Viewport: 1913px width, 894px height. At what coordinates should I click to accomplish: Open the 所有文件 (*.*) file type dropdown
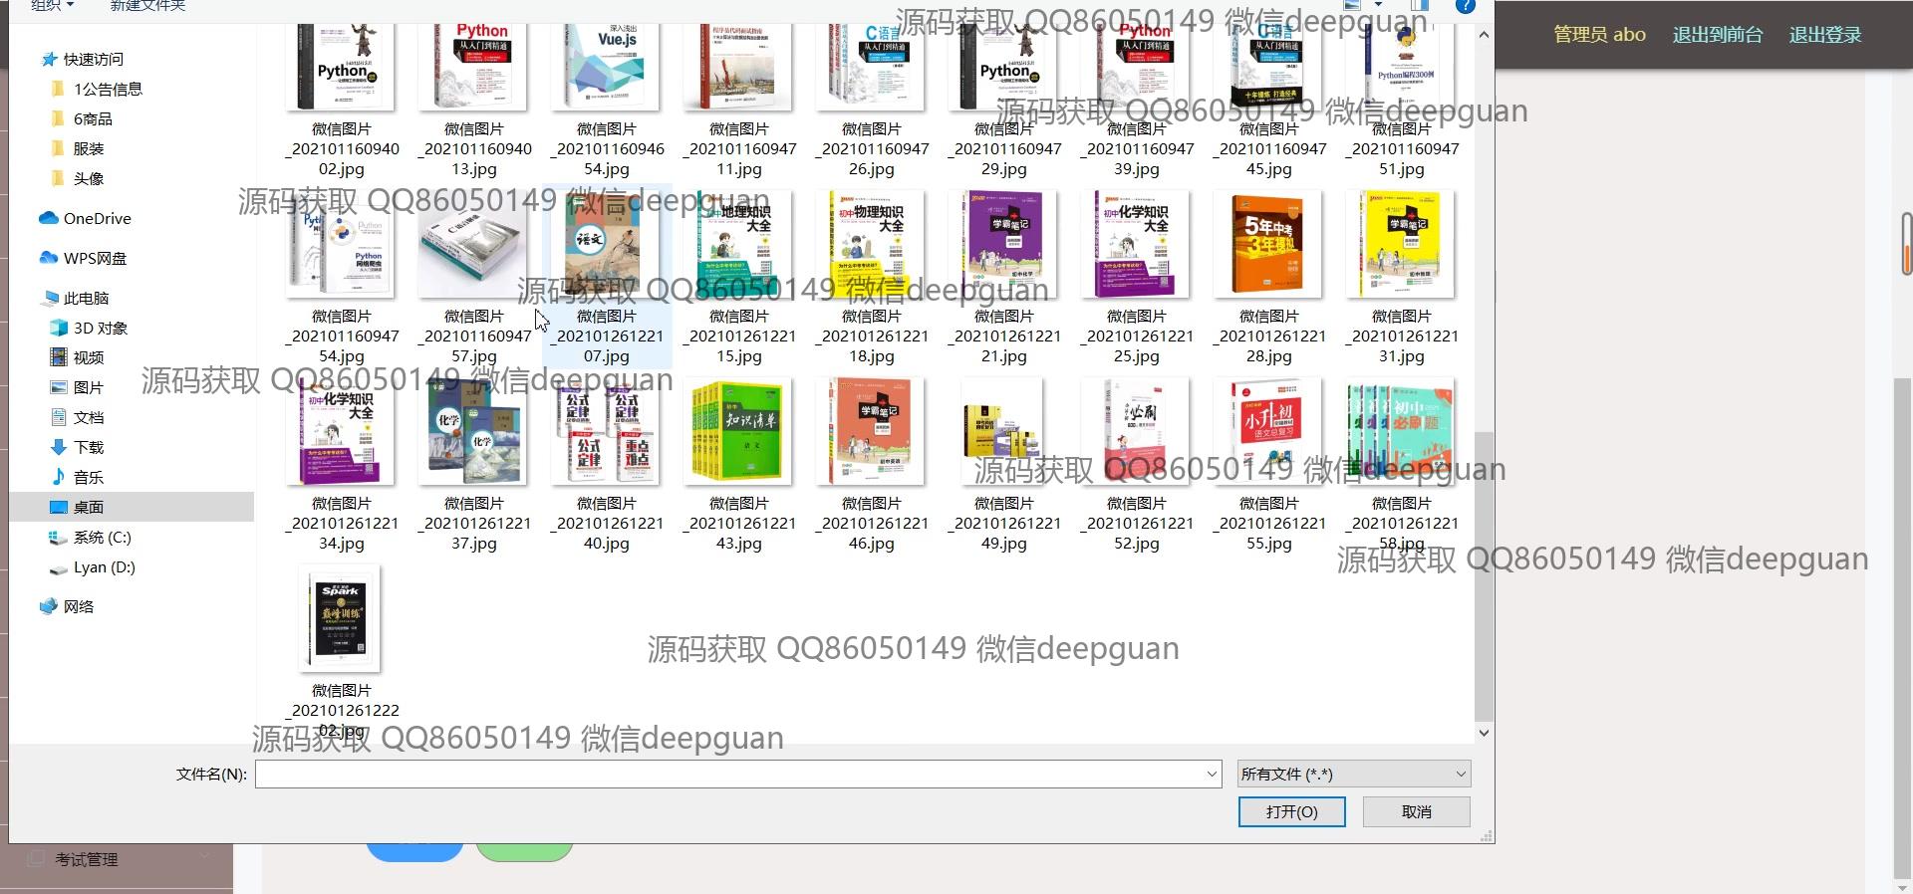(x=1354, y=774)
